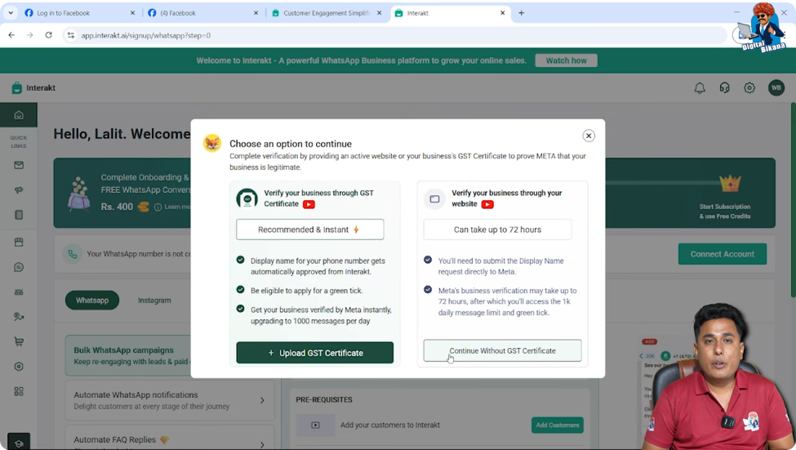The height and width of the screenshot is (450, 796).
Task: Open settings gear icon in header
Action: (x=749, y=88)
